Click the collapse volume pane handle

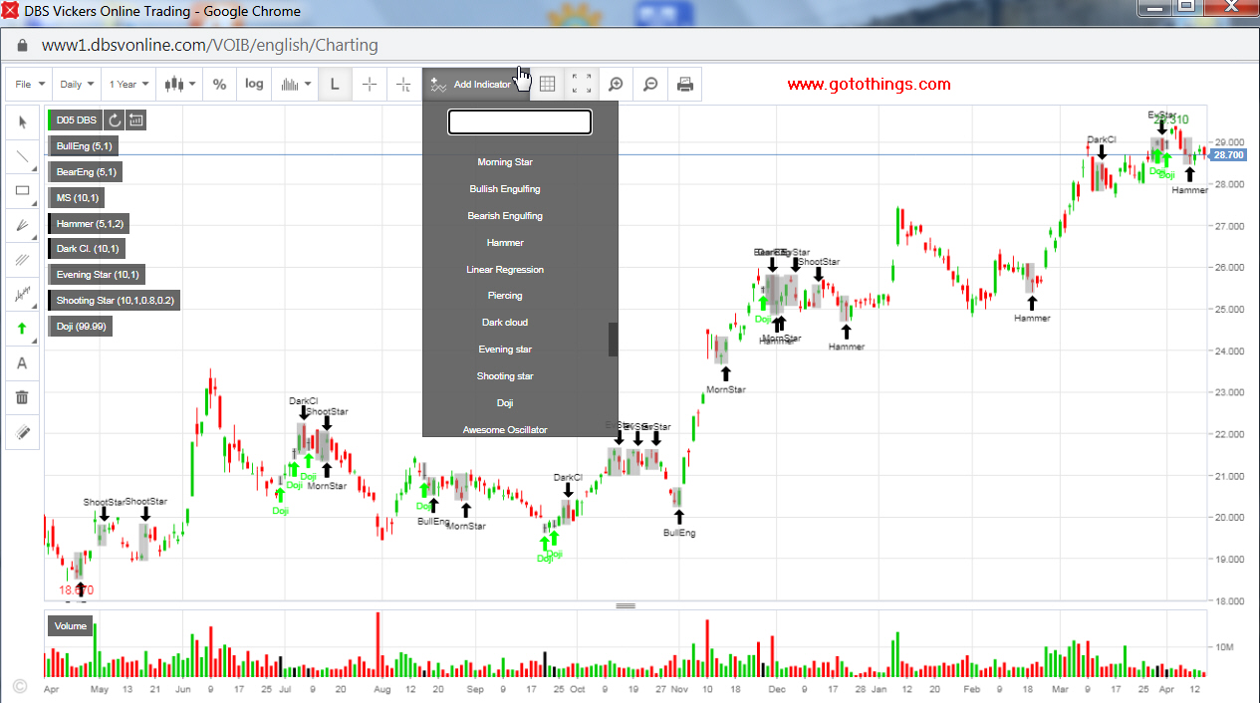pos(626,605)
